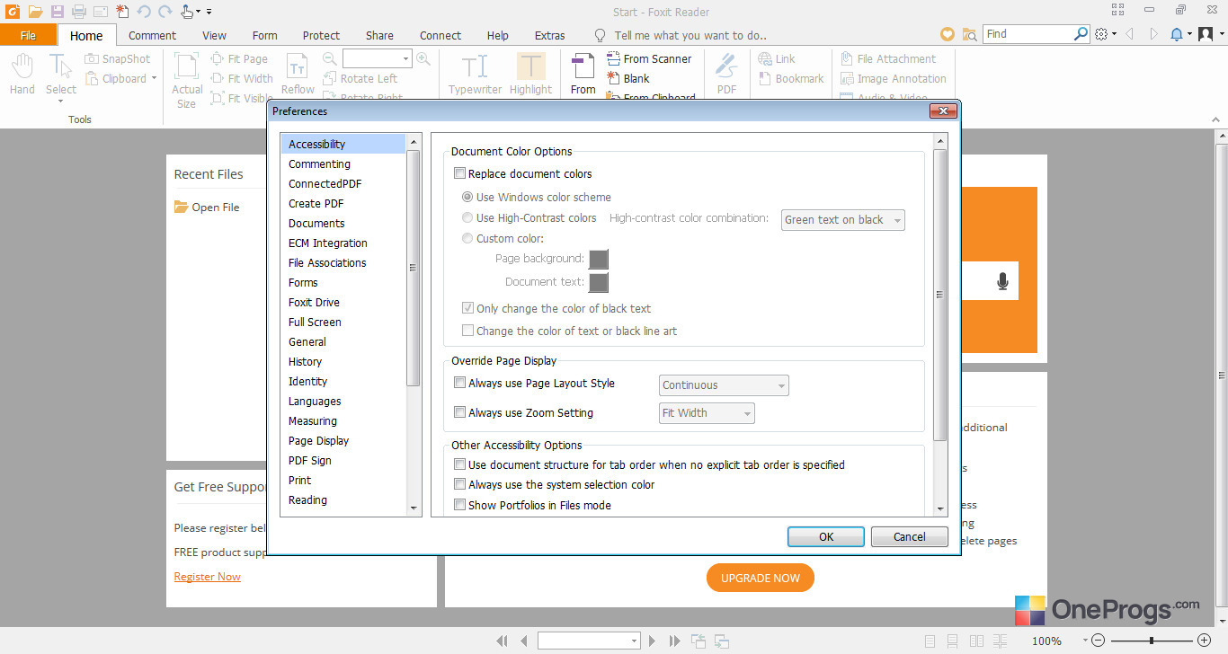This screenshot has width=1228, height=654.
Task: Click the UPGRADE NOW button
Action: pos(761,578)
